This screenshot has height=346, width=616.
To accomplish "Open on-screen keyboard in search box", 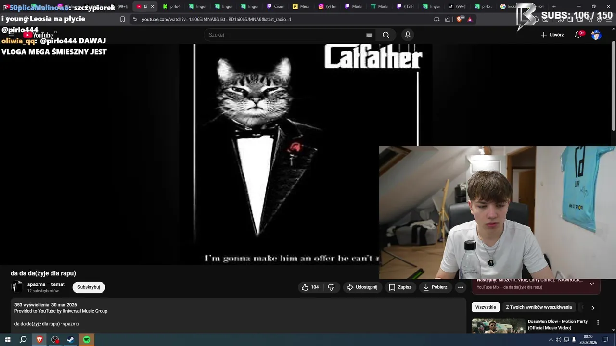I will (x=369, y=35).
